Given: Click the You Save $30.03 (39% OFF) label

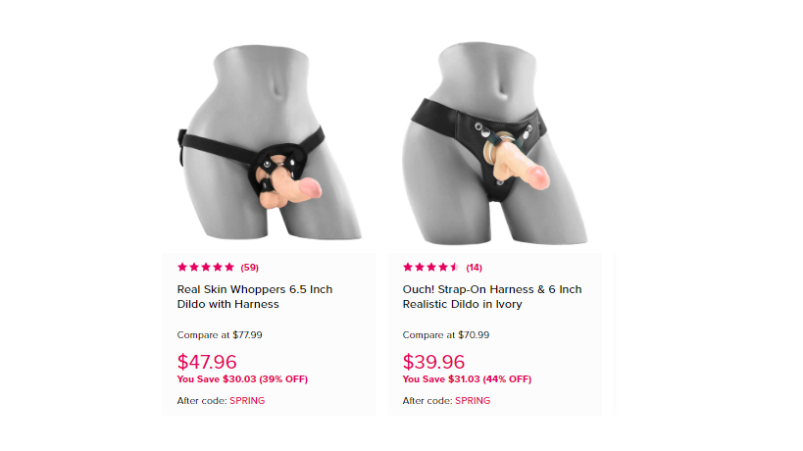Looking at the screenshot, I should (x=242, y=379).
